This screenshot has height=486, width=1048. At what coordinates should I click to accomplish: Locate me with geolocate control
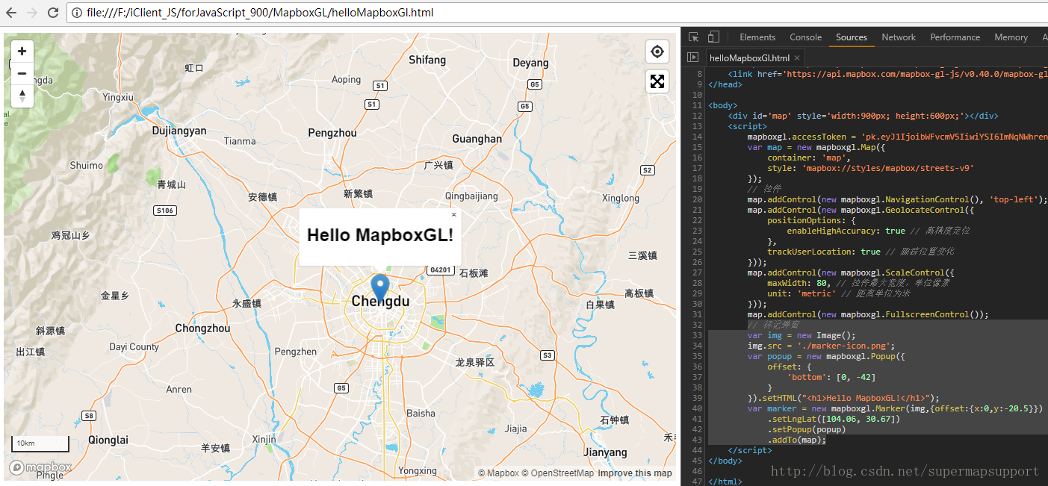657,52
